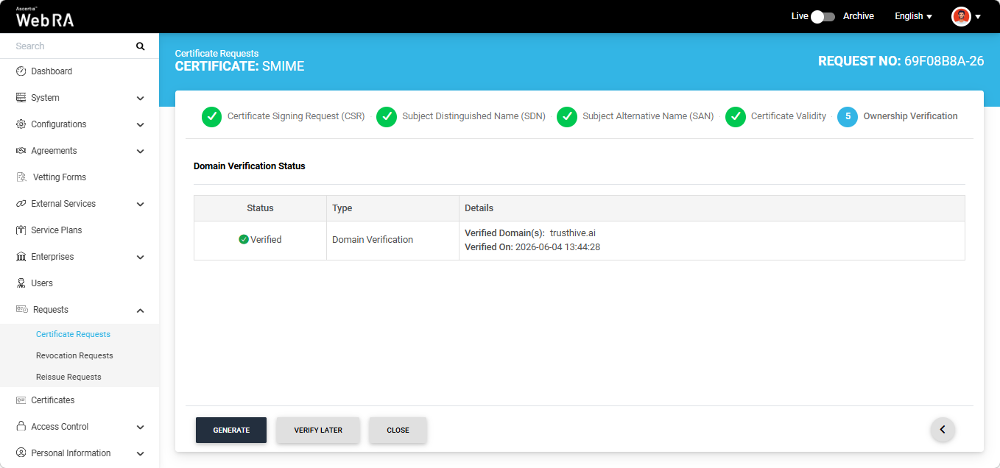Click the Status column header
Viewport: 1000px width, 468px height.
[x=260, y=208]
